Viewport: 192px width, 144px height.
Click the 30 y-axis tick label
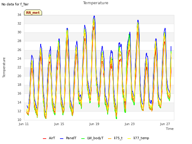(19, 32)
